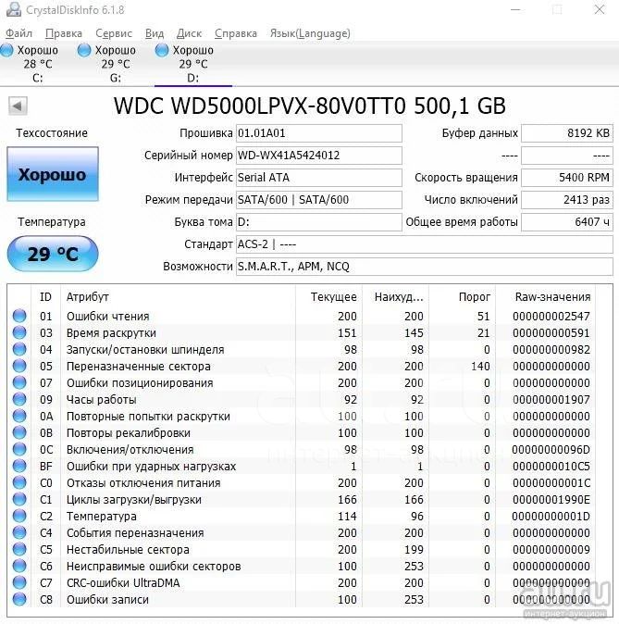Click status icon for 04 Запуски/остановки шпинделя
The image size is (619, 624).
click(x=19, y=349)
